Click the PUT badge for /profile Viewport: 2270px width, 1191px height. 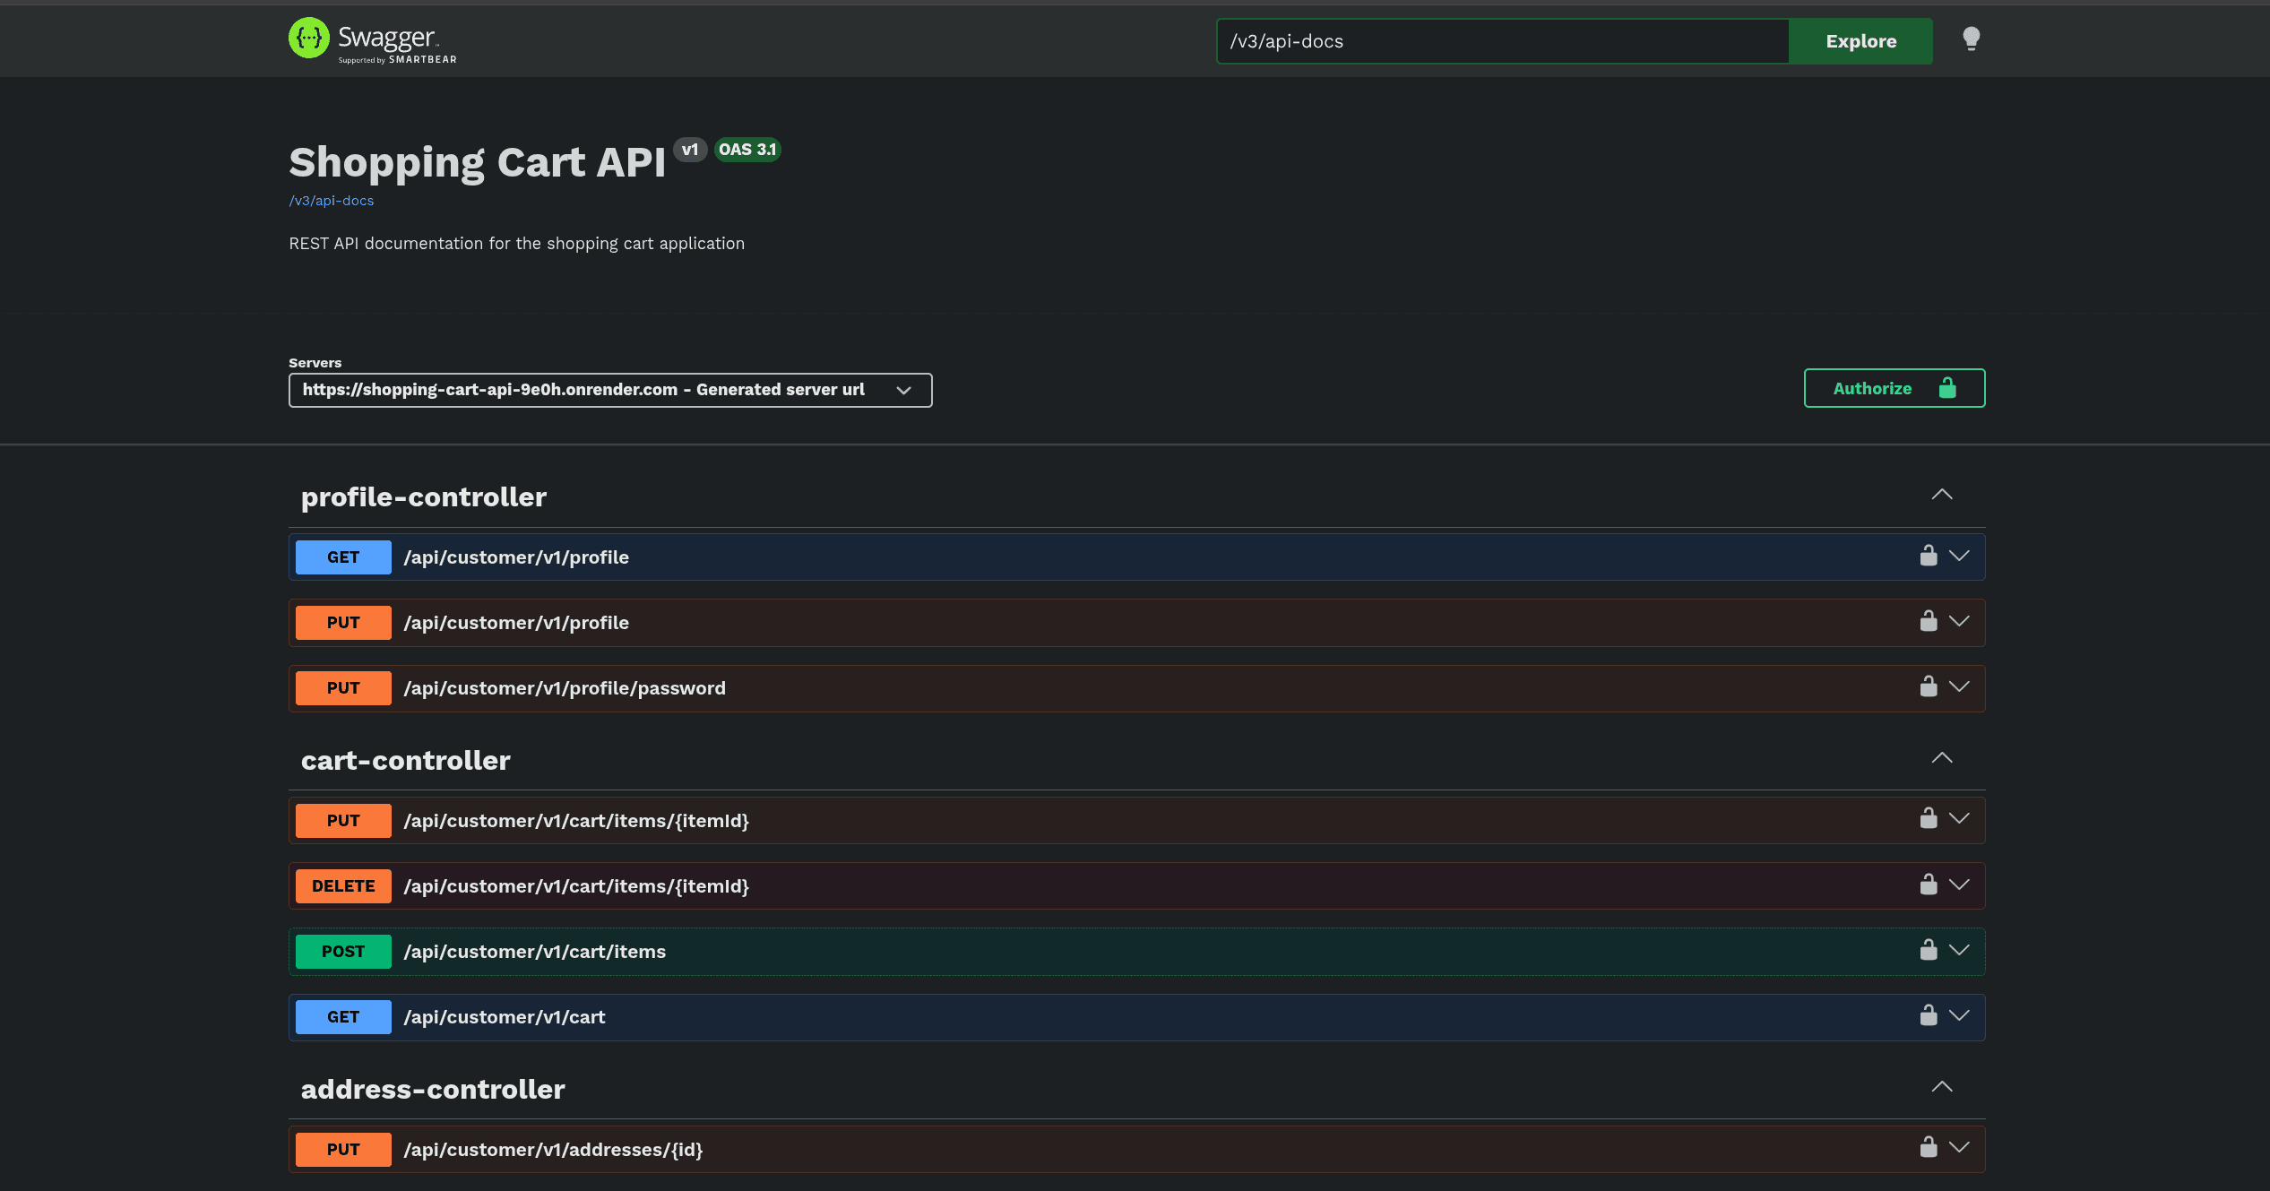[343, 623]
